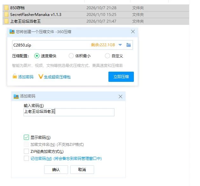Click the folder icon beside 850存档
Viewport: 200px width, 186px height.
coord(6,8)
